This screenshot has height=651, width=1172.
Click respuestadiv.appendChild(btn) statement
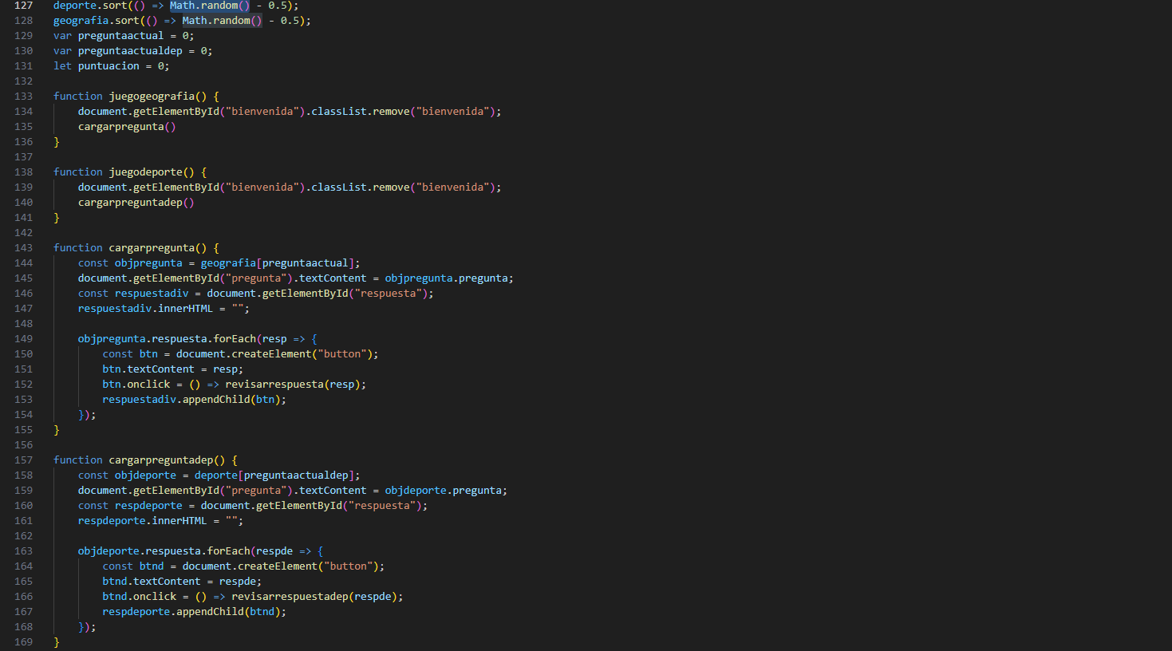point(193,400)
